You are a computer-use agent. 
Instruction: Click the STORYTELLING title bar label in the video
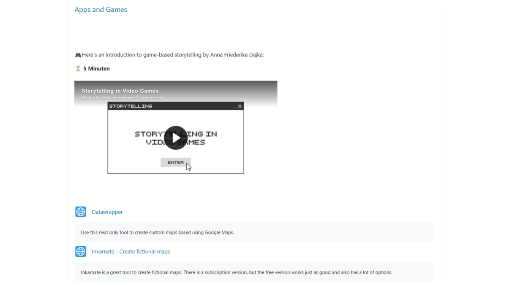pyautogui.click(x=131, y=106)
